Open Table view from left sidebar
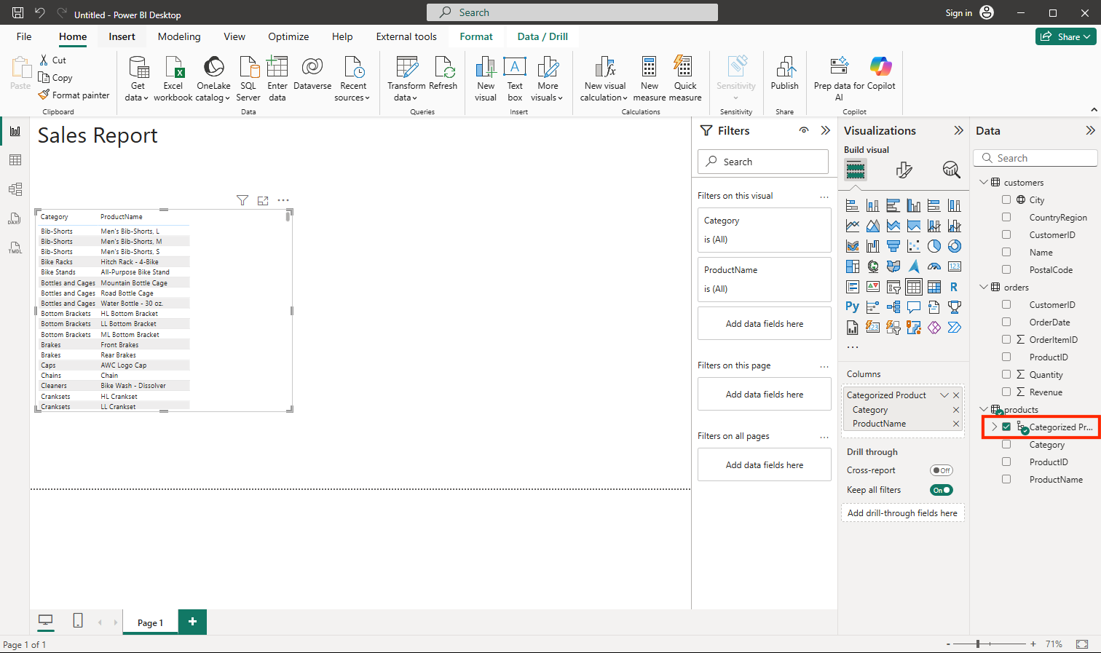1101x653 pixels. tap(15, 160)
